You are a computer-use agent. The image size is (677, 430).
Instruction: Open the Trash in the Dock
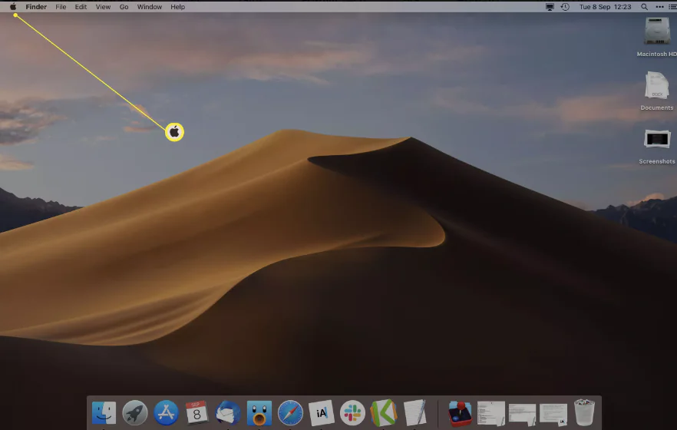pyautogui.click(x=584, y=413)
